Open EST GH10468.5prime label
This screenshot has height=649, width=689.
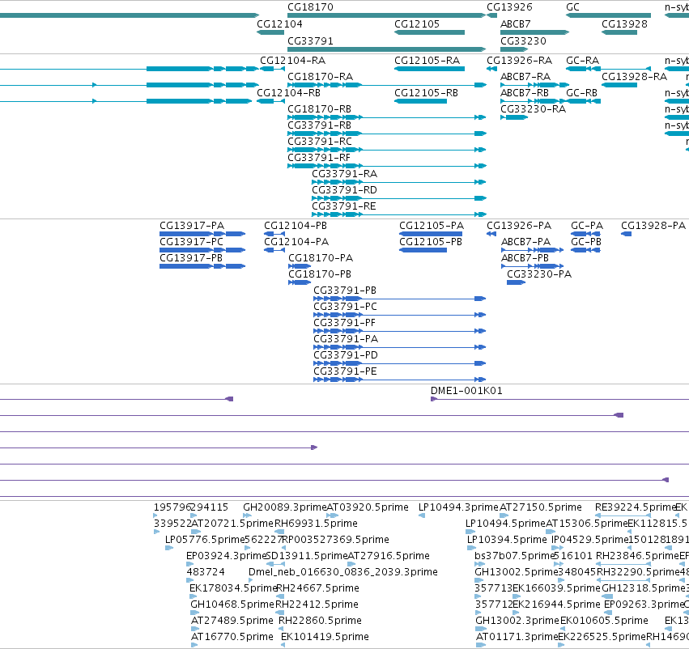232,604
